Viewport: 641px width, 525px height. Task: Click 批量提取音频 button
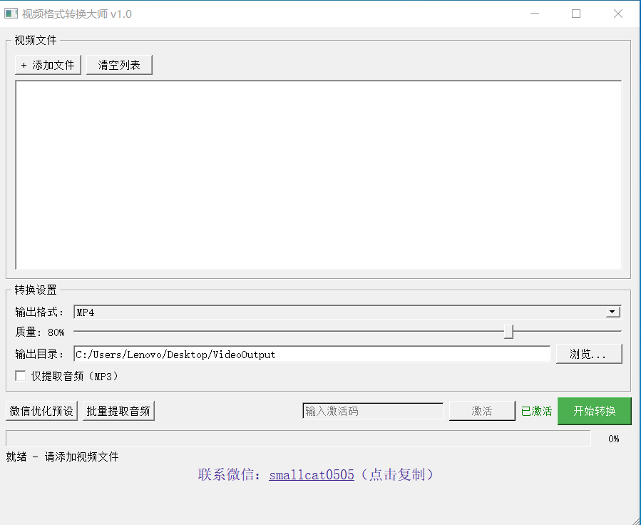118,411
